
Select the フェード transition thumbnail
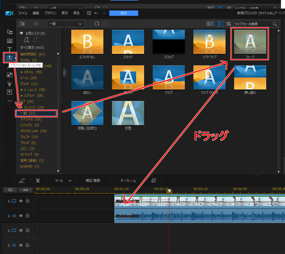(250, 42)
